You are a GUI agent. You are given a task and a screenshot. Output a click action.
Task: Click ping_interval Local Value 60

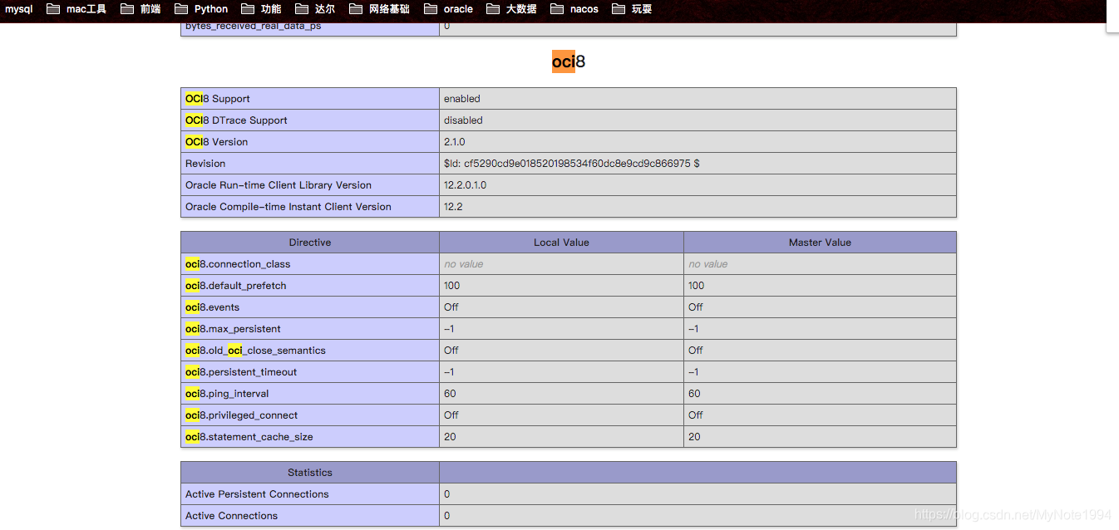[450, 394]
